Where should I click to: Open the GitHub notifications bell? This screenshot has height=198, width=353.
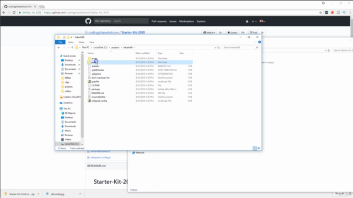[x=247, y=21]
